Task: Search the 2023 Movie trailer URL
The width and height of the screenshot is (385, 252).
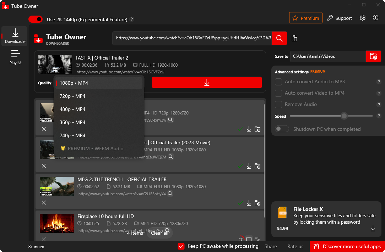Action: (171, 157)
